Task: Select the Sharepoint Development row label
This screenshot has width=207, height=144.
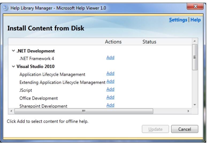Action: coord(43,106)
